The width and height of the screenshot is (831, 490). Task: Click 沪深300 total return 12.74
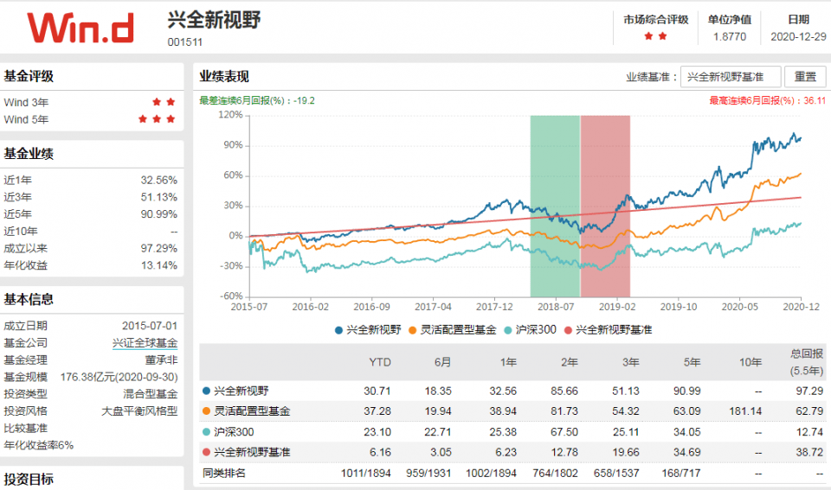809,432
